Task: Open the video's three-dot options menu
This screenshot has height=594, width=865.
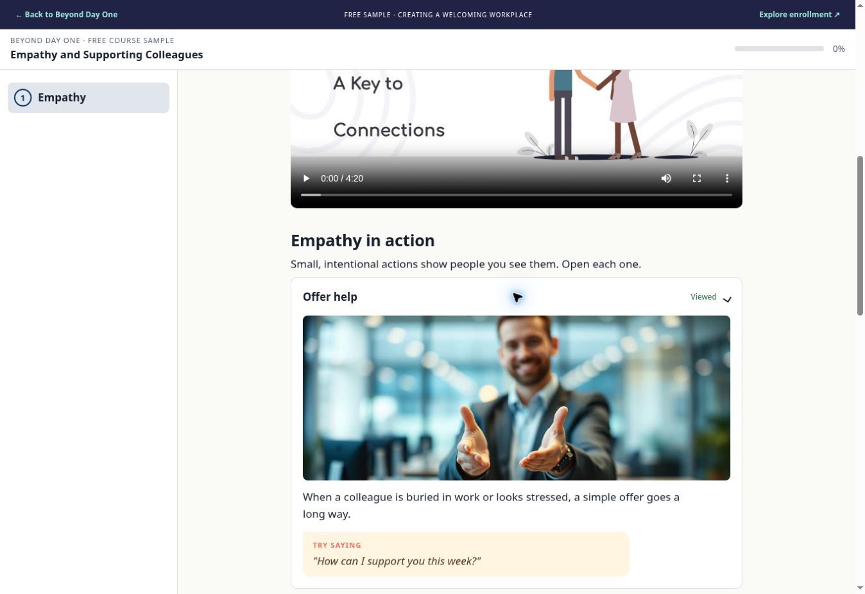Action: (x=726, y=178)
